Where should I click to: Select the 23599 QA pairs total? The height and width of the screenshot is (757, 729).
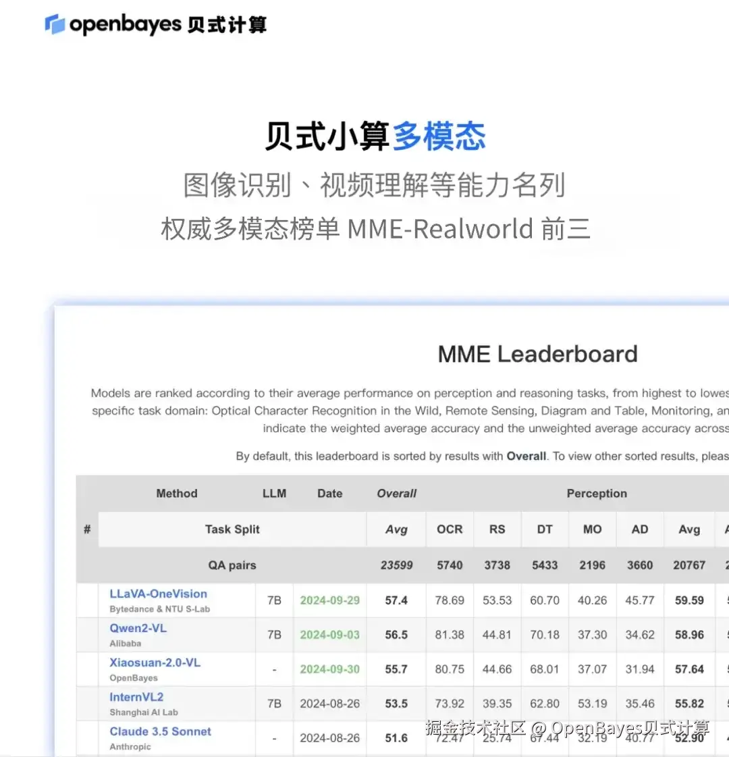tap(397, 565)
